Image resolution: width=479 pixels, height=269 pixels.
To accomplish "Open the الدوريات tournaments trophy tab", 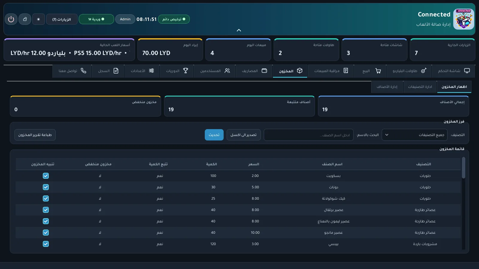I will pos(177,71).
